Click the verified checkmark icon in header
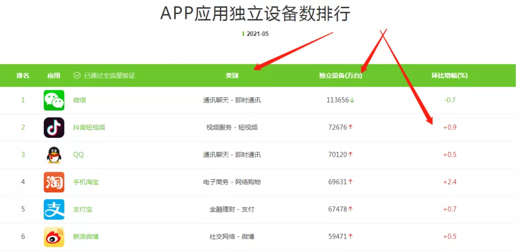524x252 pixels. pyautogui.click(x=77, y=75)
